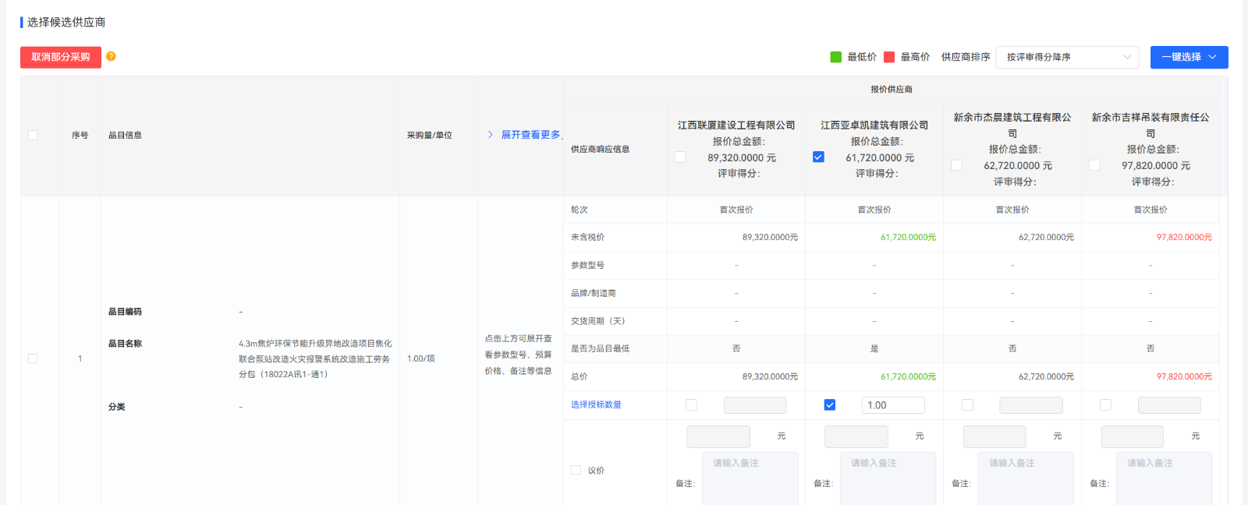Click the 轮次 row label
Viewport: 1248px width, 505px height.
(x=580, y=210)
